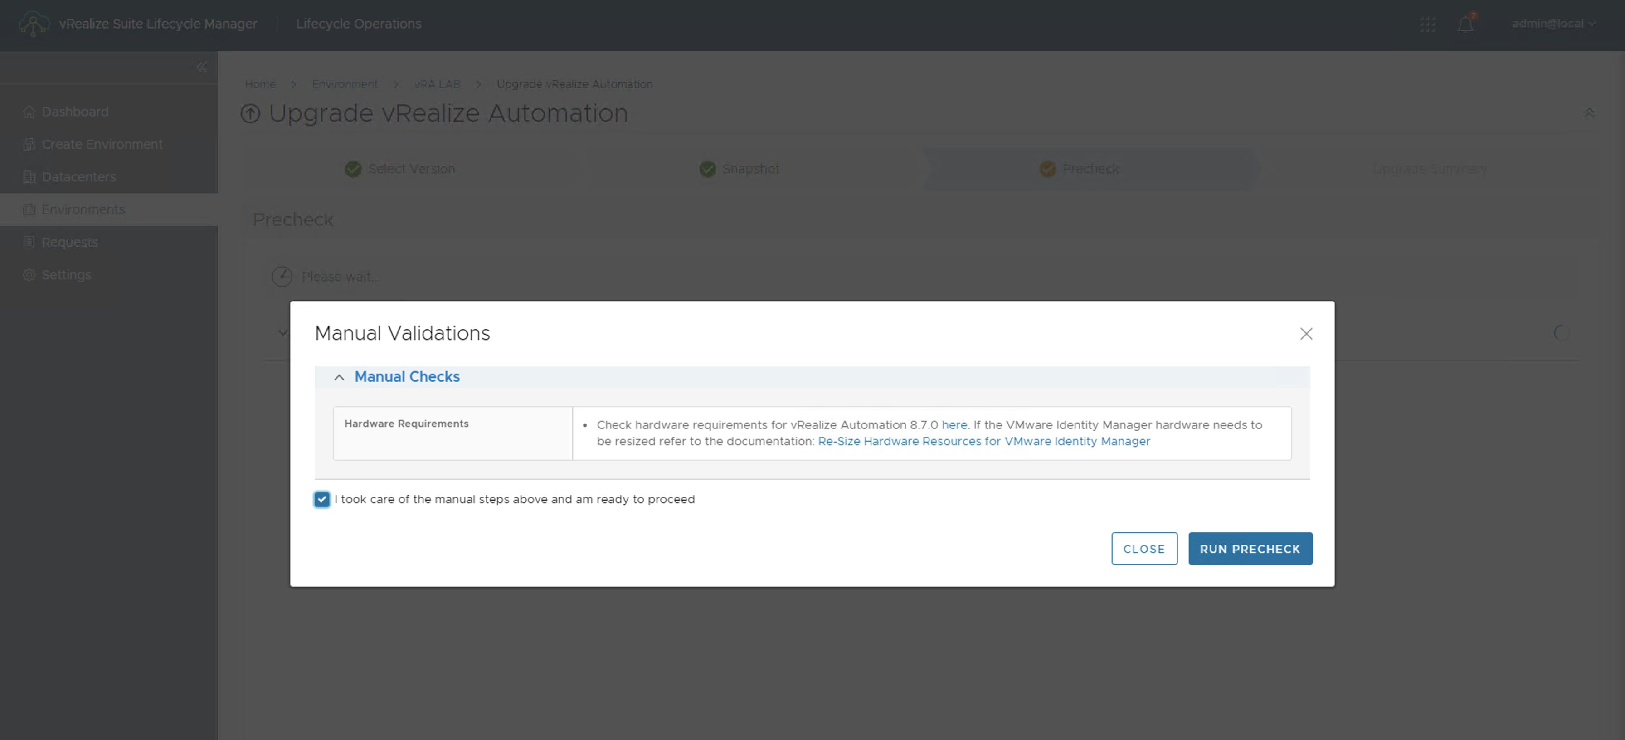Screen dimensions: 1625x740
Task: Select Create Environment in the sidebar
Action: click(x=102, y=145)
